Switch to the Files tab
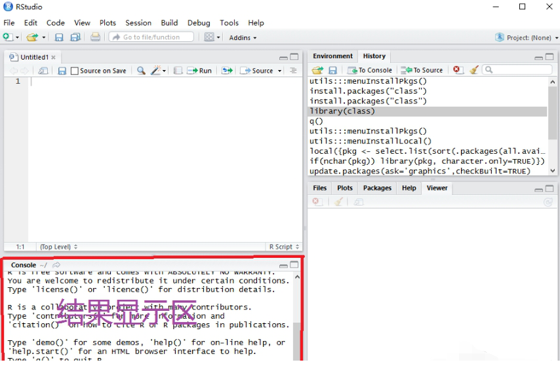560x375 pixels. pyautogui.click(x=319, y=188)
